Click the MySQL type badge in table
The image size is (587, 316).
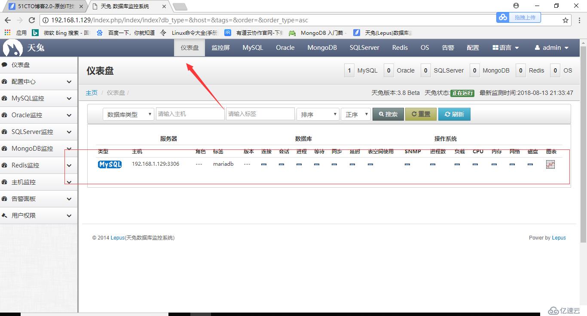click(110, 164)
